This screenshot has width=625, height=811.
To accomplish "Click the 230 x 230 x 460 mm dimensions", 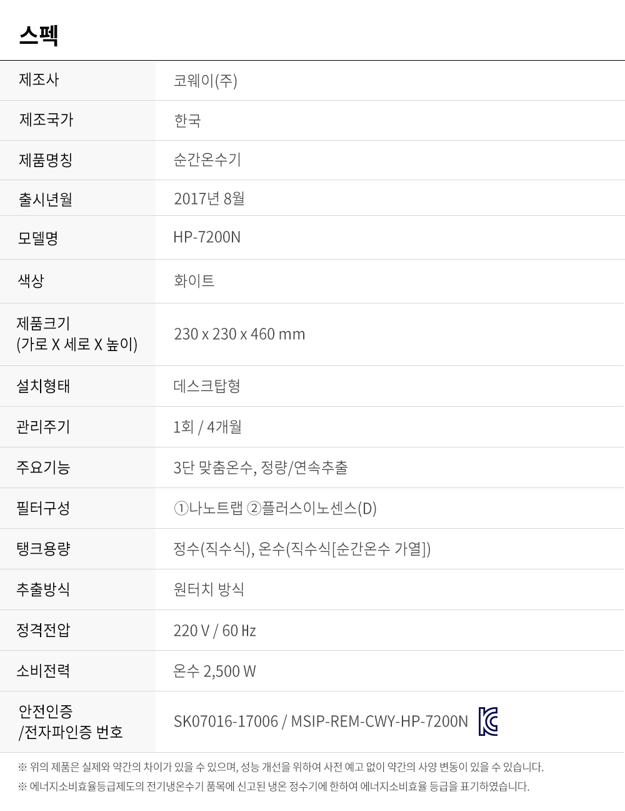I will [239, 334].
